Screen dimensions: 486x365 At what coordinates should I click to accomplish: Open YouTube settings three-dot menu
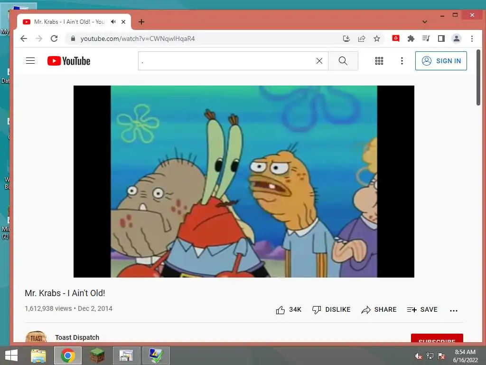point(402,61)
